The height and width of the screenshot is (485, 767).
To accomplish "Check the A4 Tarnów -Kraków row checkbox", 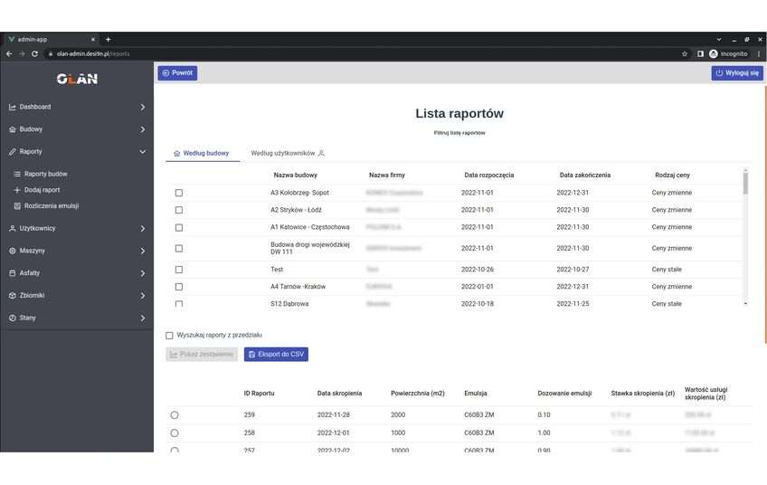I will (x=179, y=287).
